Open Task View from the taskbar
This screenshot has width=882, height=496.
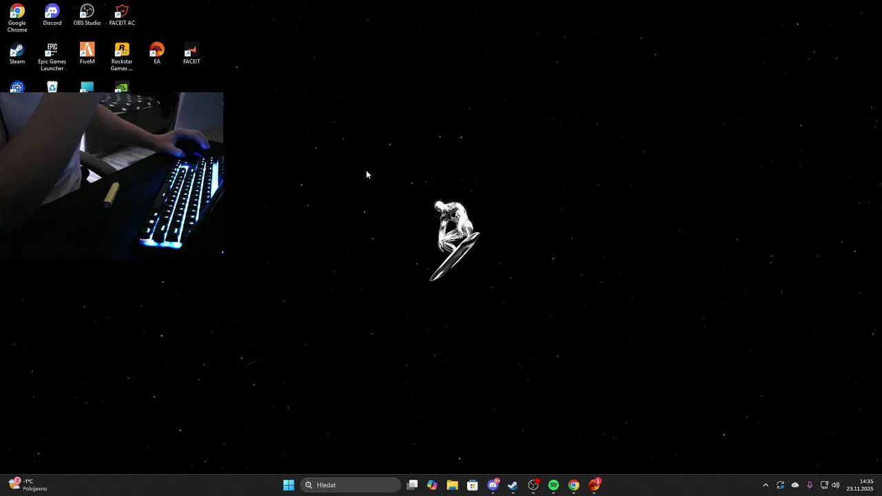point(412,485)
